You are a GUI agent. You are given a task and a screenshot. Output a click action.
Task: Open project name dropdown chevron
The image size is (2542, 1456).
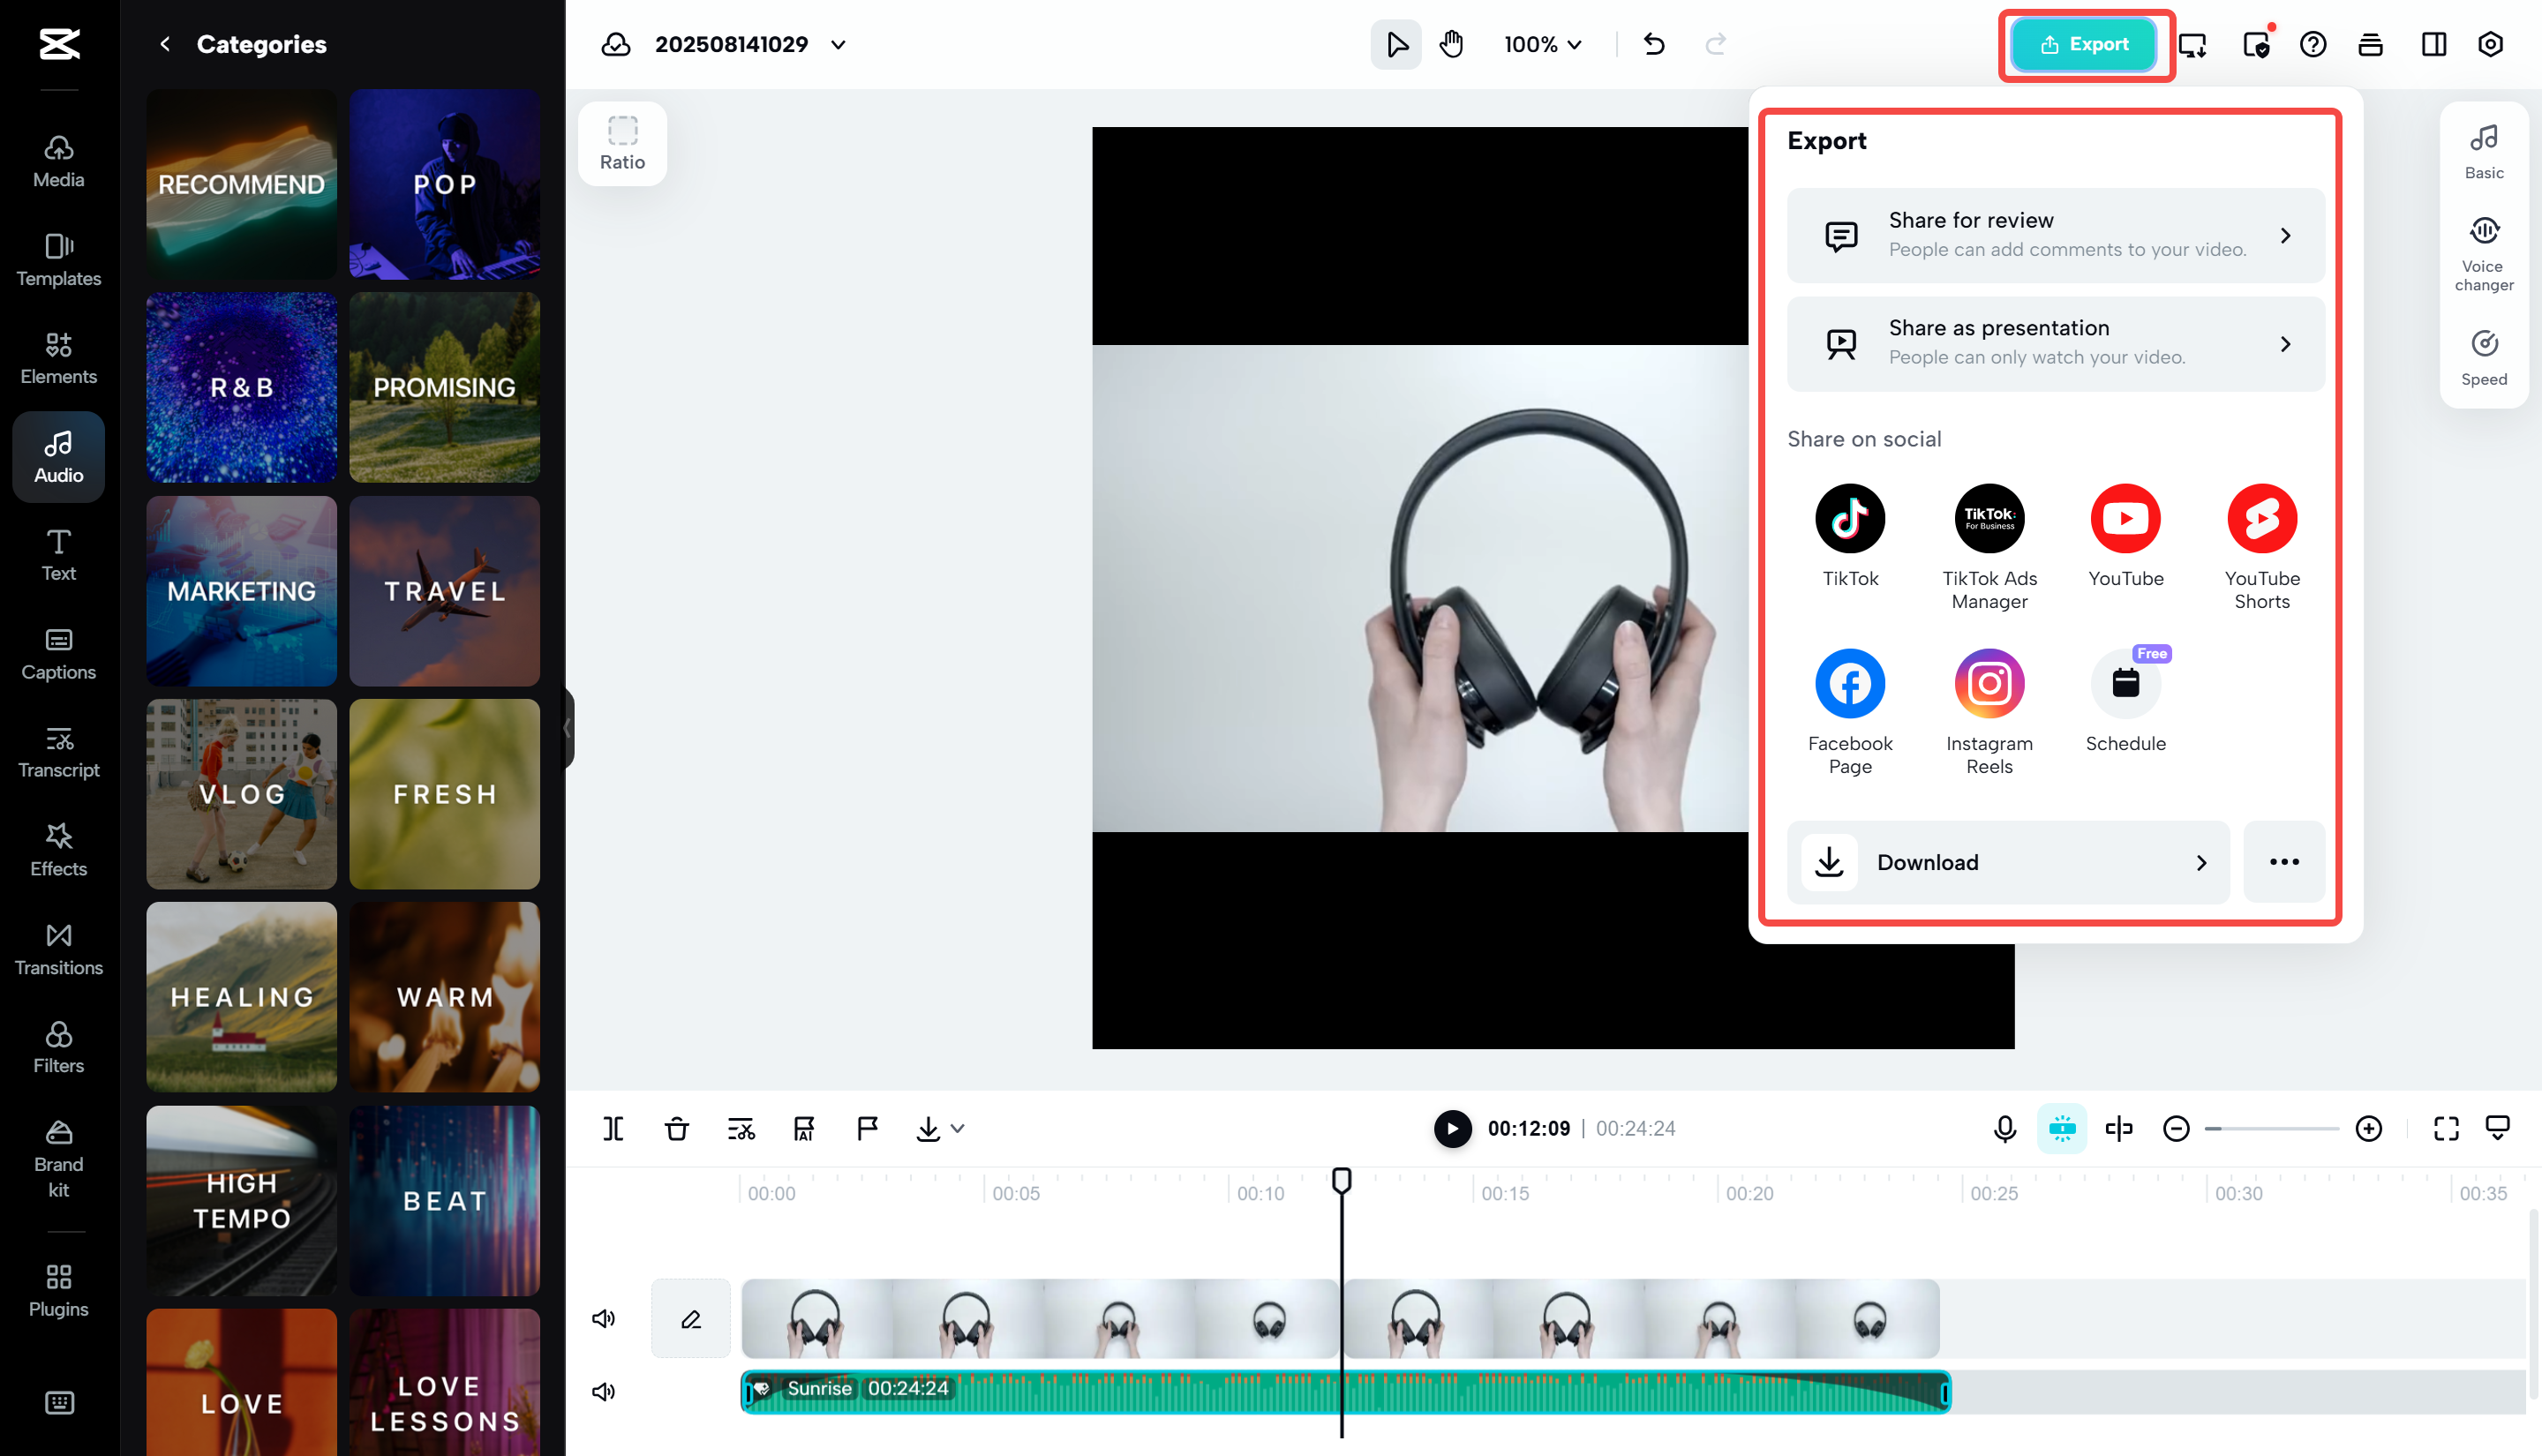click(838, 44)
